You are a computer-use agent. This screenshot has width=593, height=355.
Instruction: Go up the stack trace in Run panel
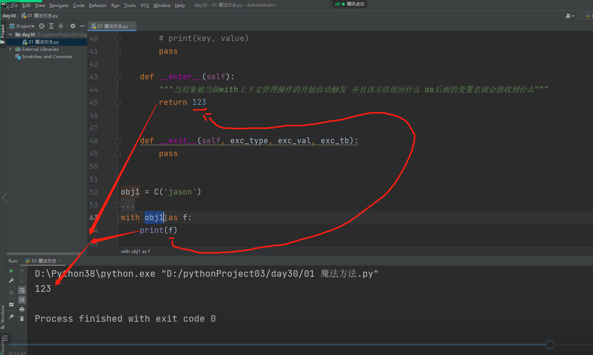pos(22,271)
